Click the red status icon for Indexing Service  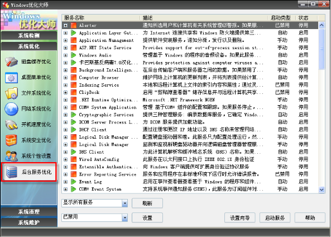click(73, 85)
